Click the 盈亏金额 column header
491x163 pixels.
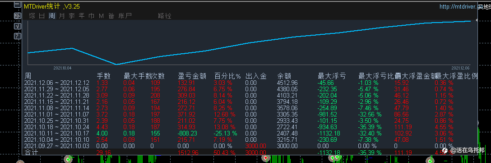tap(192, 76)
